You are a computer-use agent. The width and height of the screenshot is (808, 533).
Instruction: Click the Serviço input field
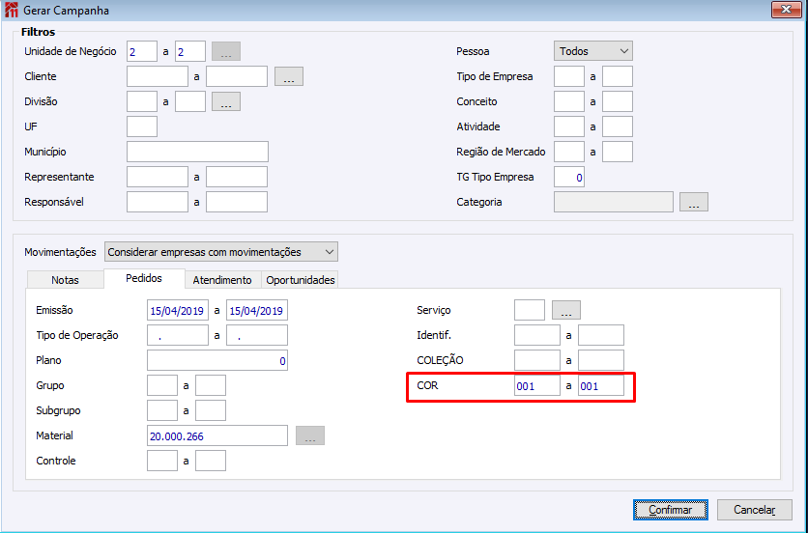point(530,310)
